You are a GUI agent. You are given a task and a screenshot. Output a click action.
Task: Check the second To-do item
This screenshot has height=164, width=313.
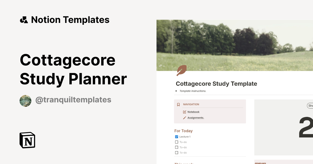pyautogui.click(x=177, y=147)
